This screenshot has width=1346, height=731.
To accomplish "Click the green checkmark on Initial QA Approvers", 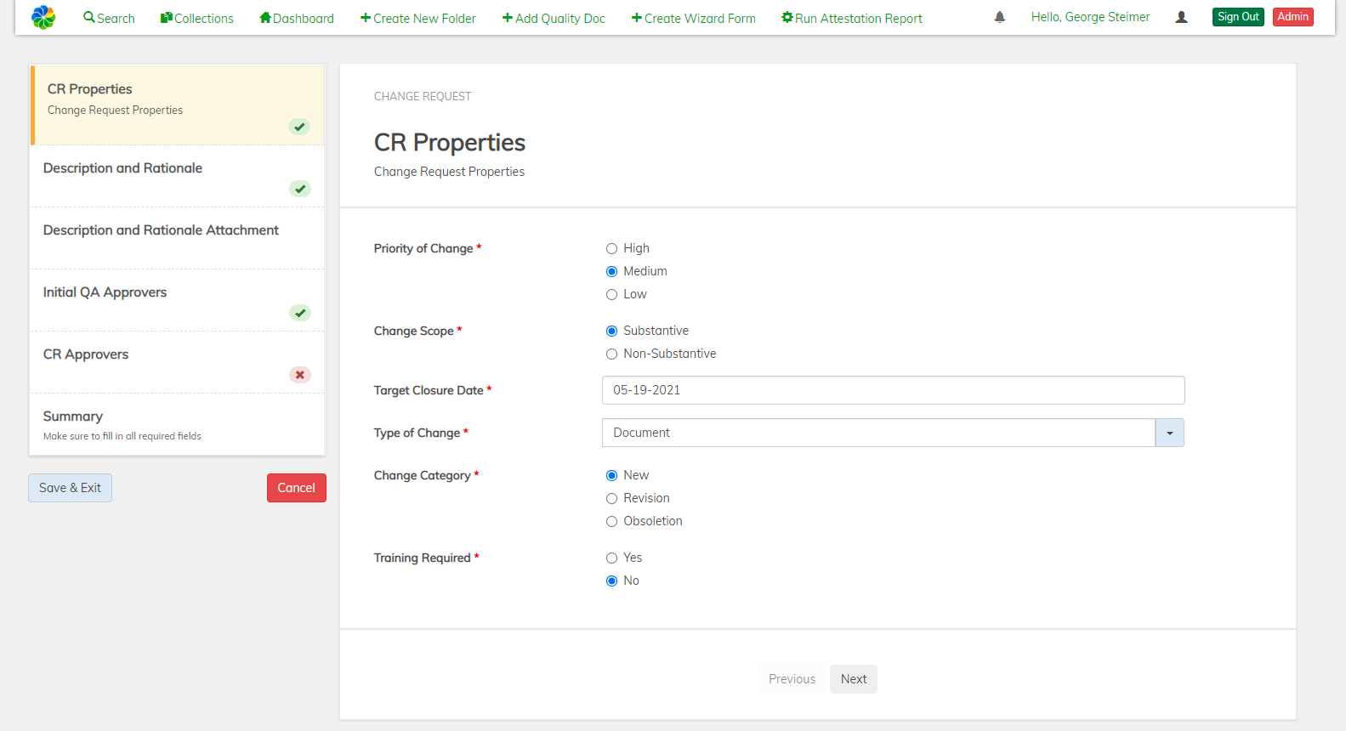I will point(300,313).
